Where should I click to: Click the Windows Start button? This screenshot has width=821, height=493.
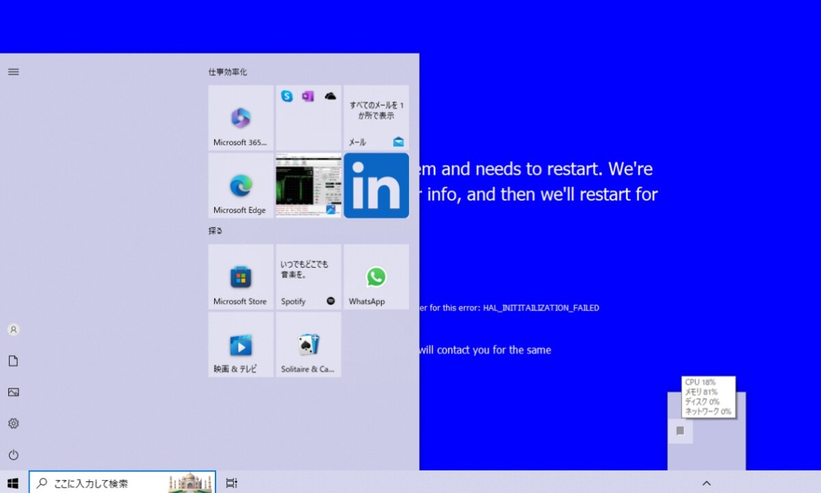[x=13, y=483]
